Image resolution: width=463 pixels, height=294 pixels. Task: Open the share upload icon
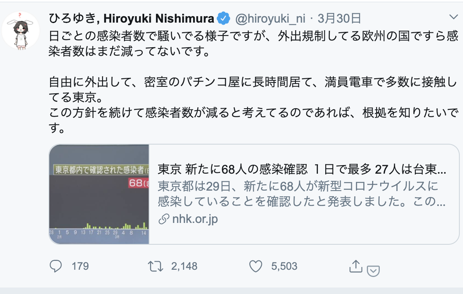click(x=356, y=266)
